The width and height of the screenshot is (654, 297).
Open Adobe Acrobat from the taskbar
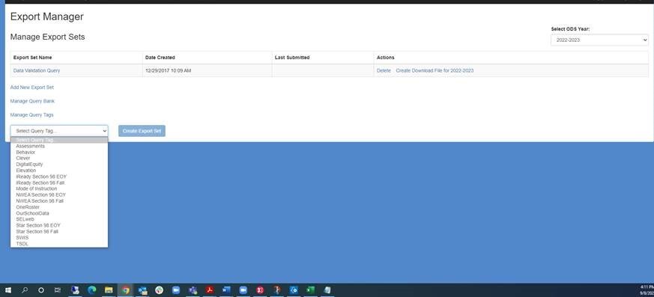pyautogui.click(x=210, y=290)
